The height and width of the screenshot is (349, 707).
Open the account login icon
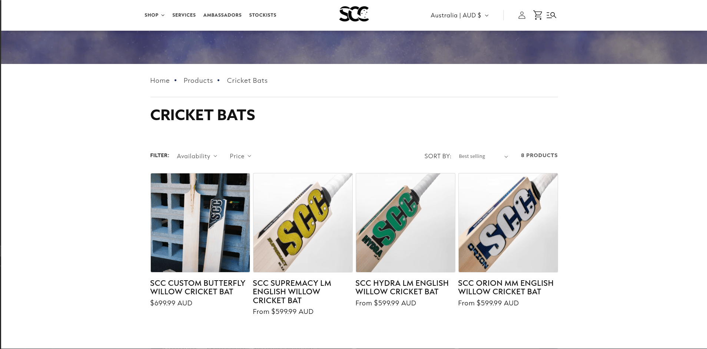click(x=522, y=15)
